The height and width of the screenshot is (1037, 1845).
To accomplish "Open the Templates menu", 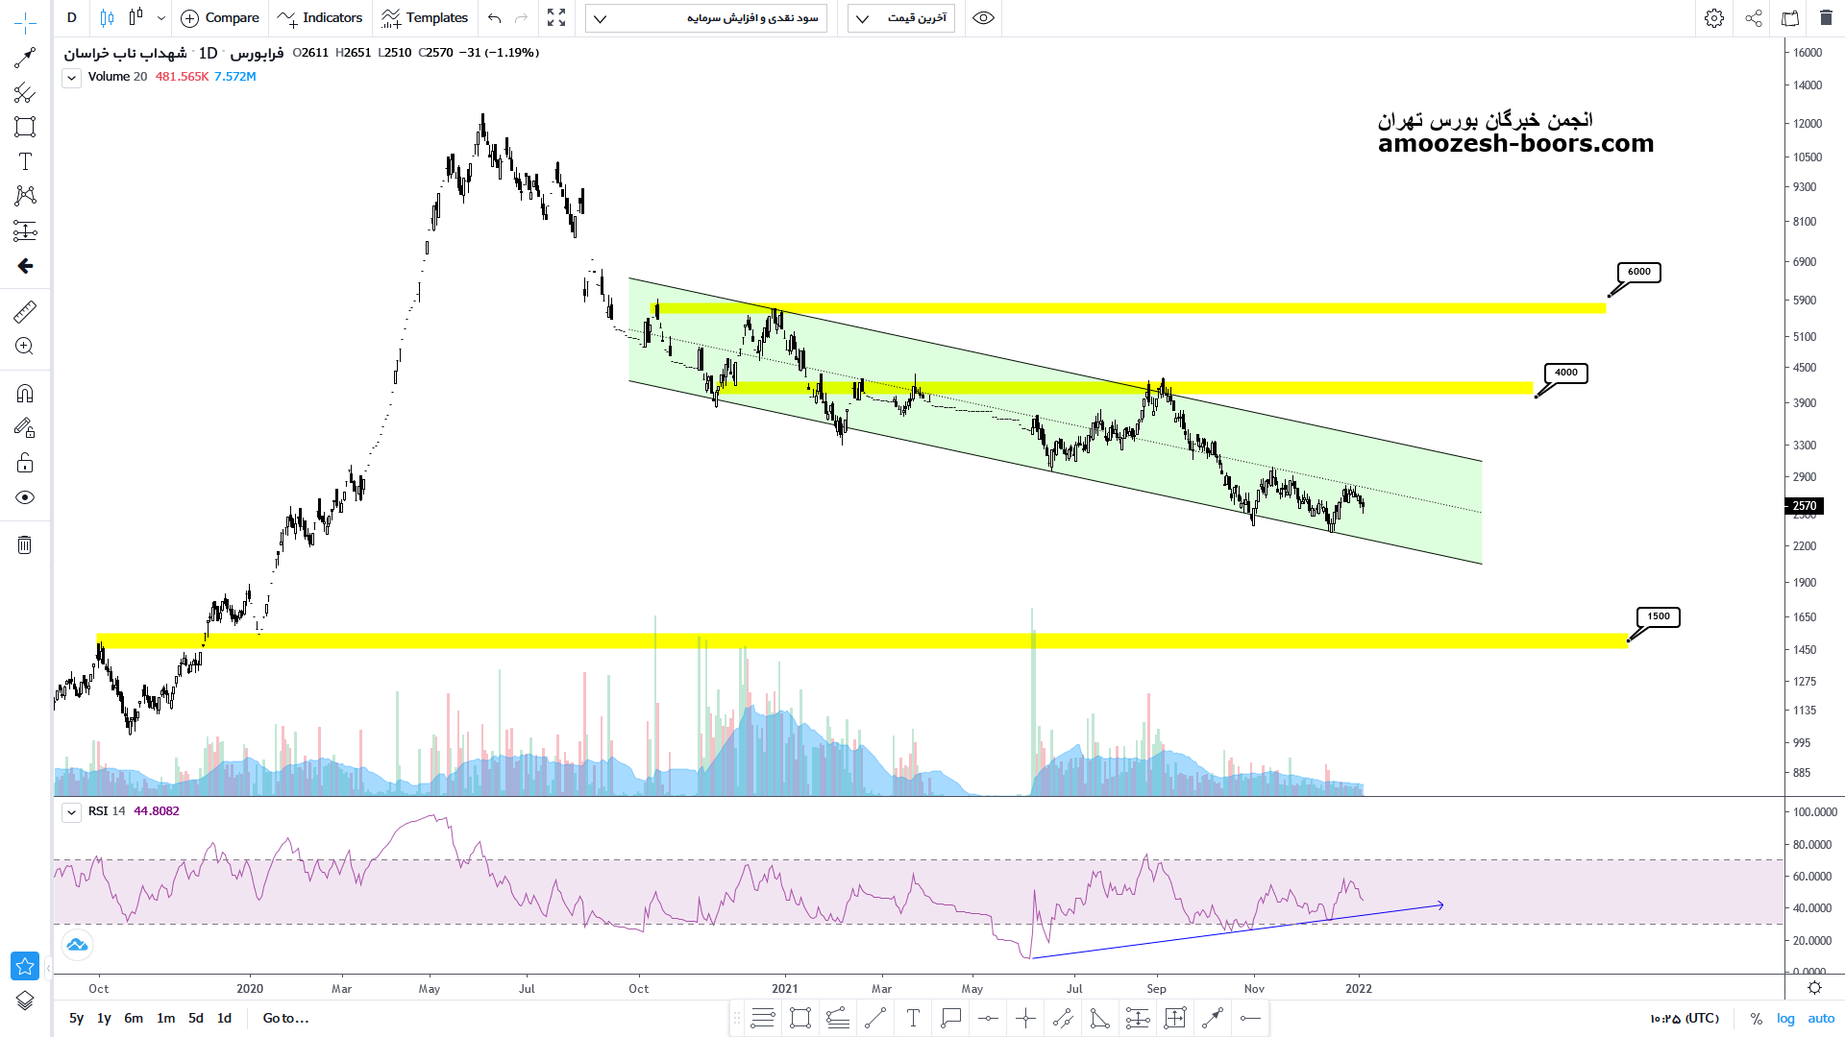I will pos(425,18).
